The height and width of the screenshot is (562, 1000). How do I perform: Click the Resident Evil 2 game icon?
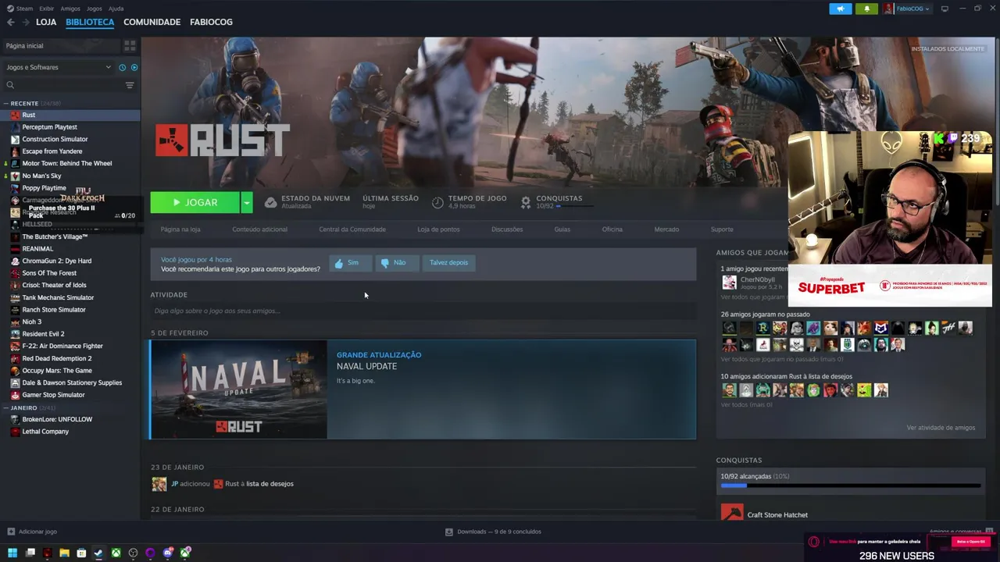click(x=15, y=334)
